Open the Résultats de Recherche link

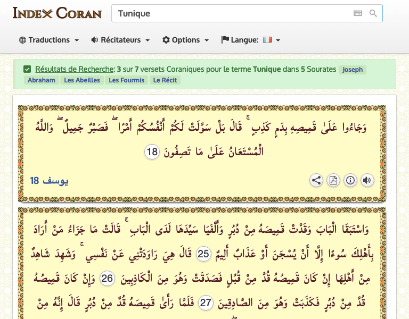pos(75,69)
